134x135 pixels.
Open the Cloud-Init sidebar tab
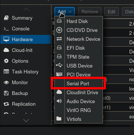click(26, 50)
